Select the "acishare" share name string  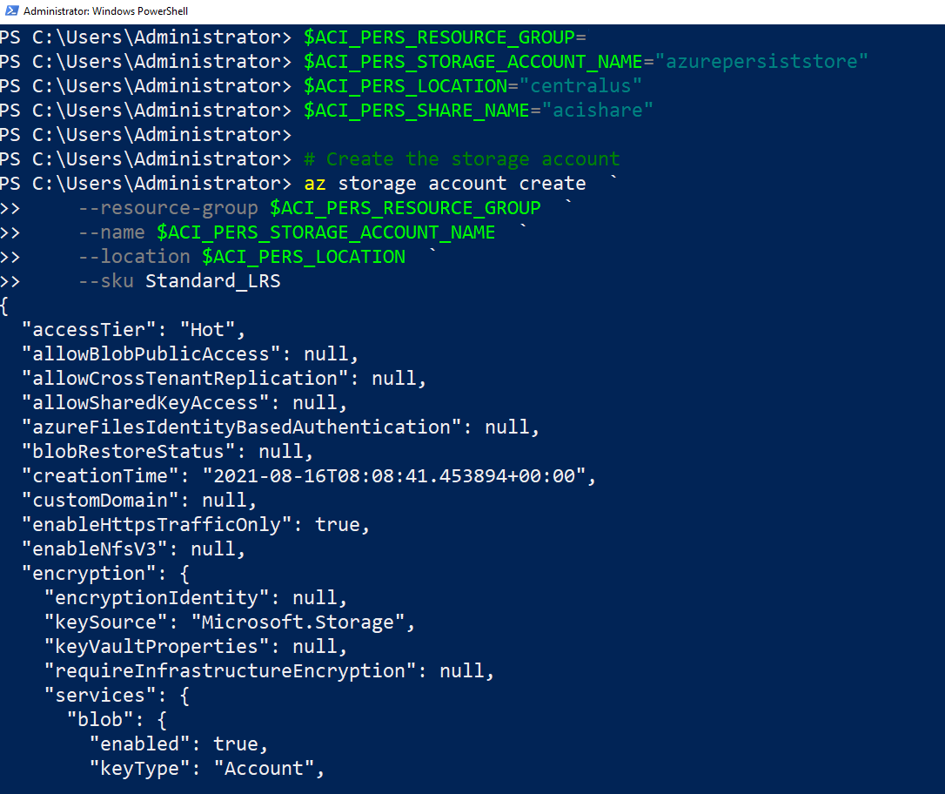[598, 111]
